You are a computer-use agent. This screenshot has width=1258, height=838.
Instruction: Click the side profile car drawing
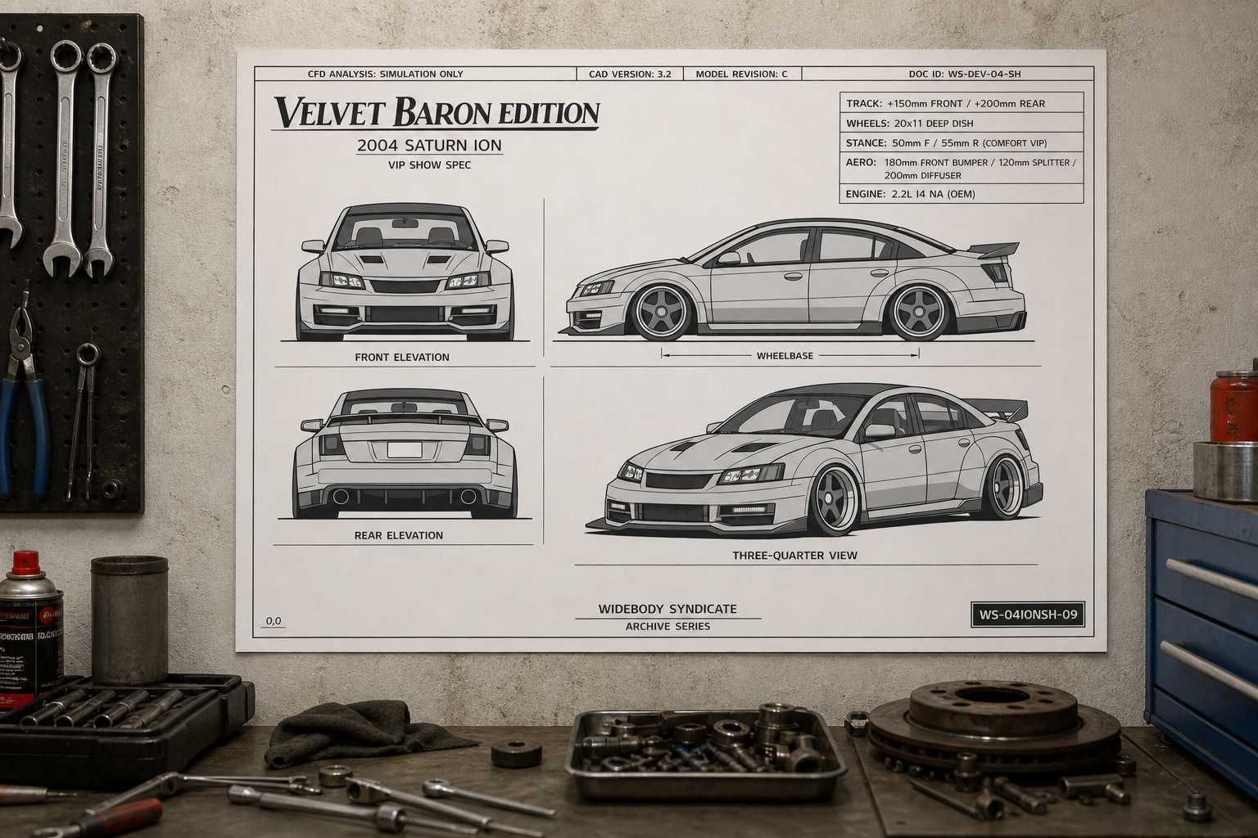795,280
